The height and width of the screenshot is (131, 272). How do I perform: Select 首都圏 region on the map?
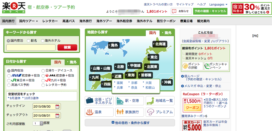[145, 75]
